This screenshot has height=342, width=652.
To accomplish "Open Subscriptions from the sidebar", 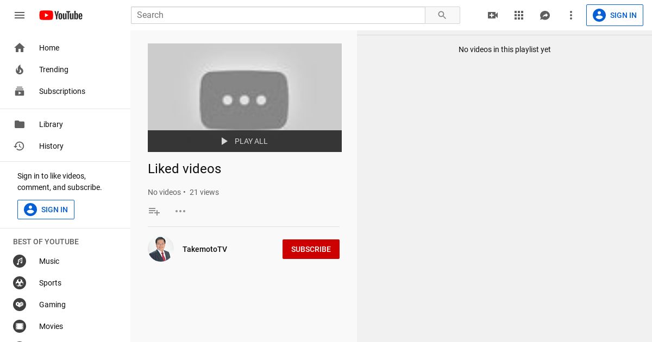I will coord(65,91).
